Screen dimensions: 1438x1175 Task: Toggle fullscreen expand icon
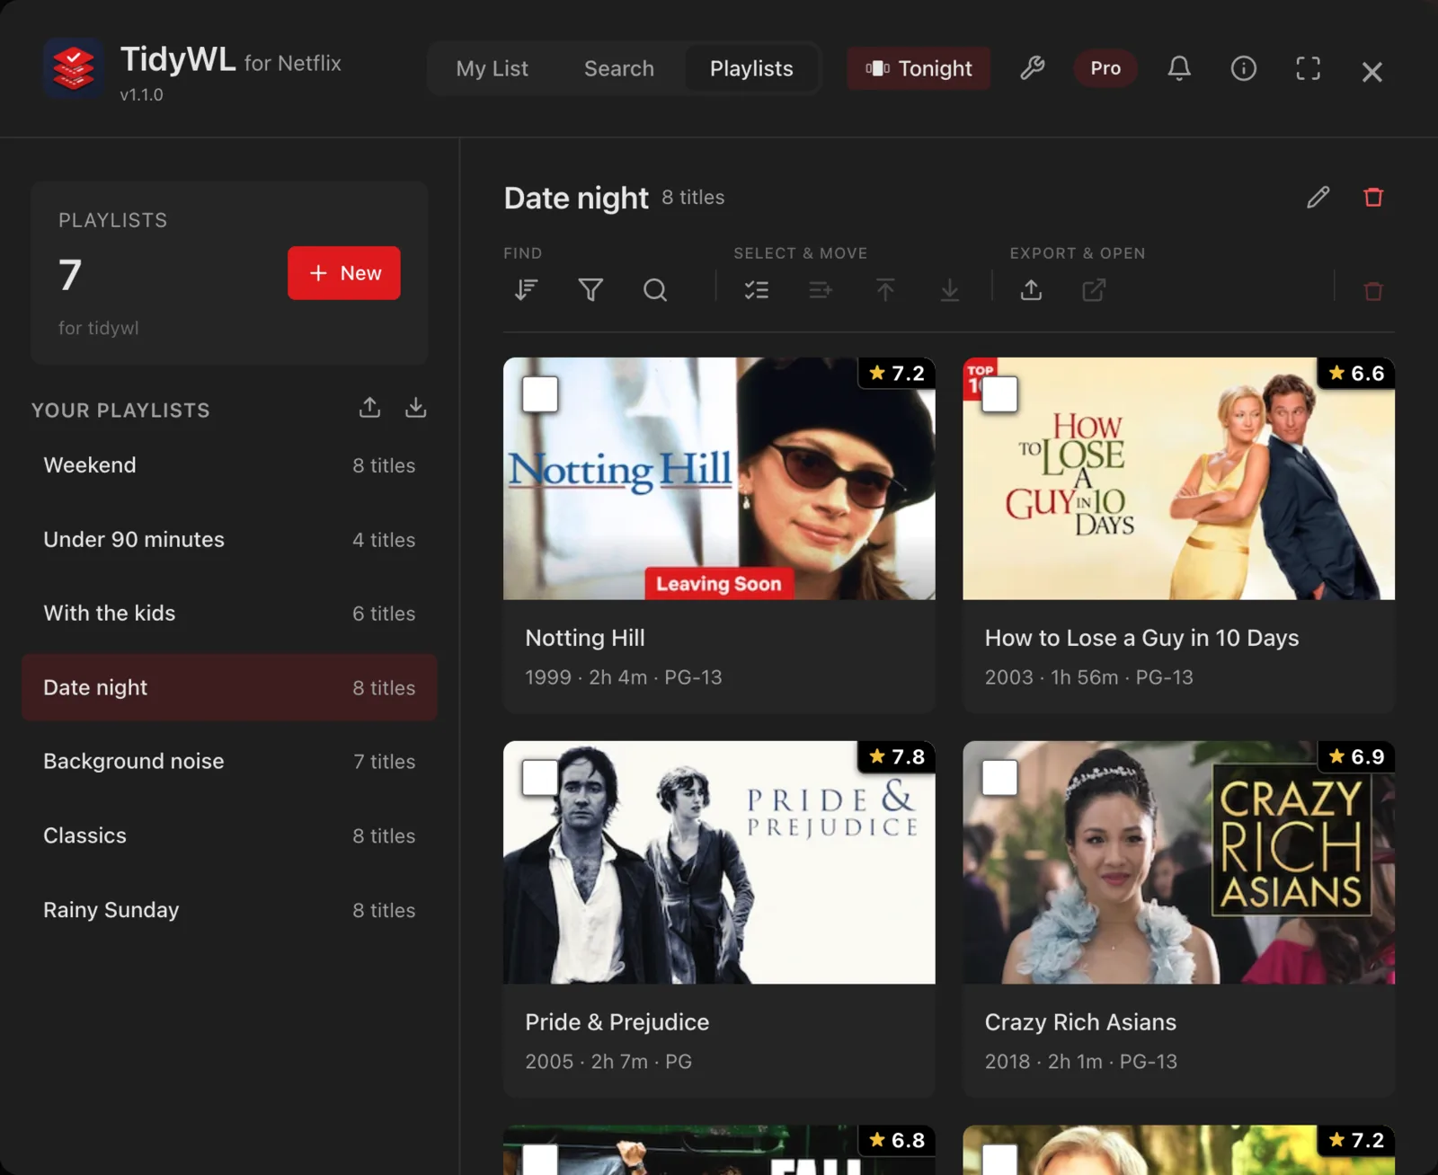1309,68
